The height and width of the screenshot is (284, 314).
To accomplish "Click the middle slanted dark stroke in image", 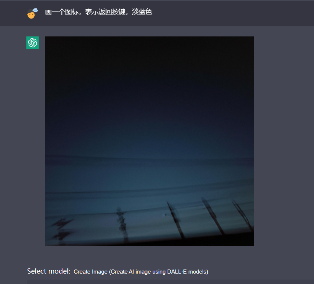I will tap(212, 216).
